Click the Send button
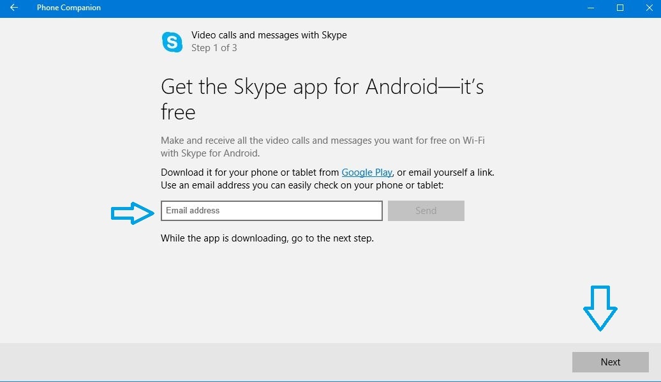Viewport: 661px width, 382px height. click(426, 210)
